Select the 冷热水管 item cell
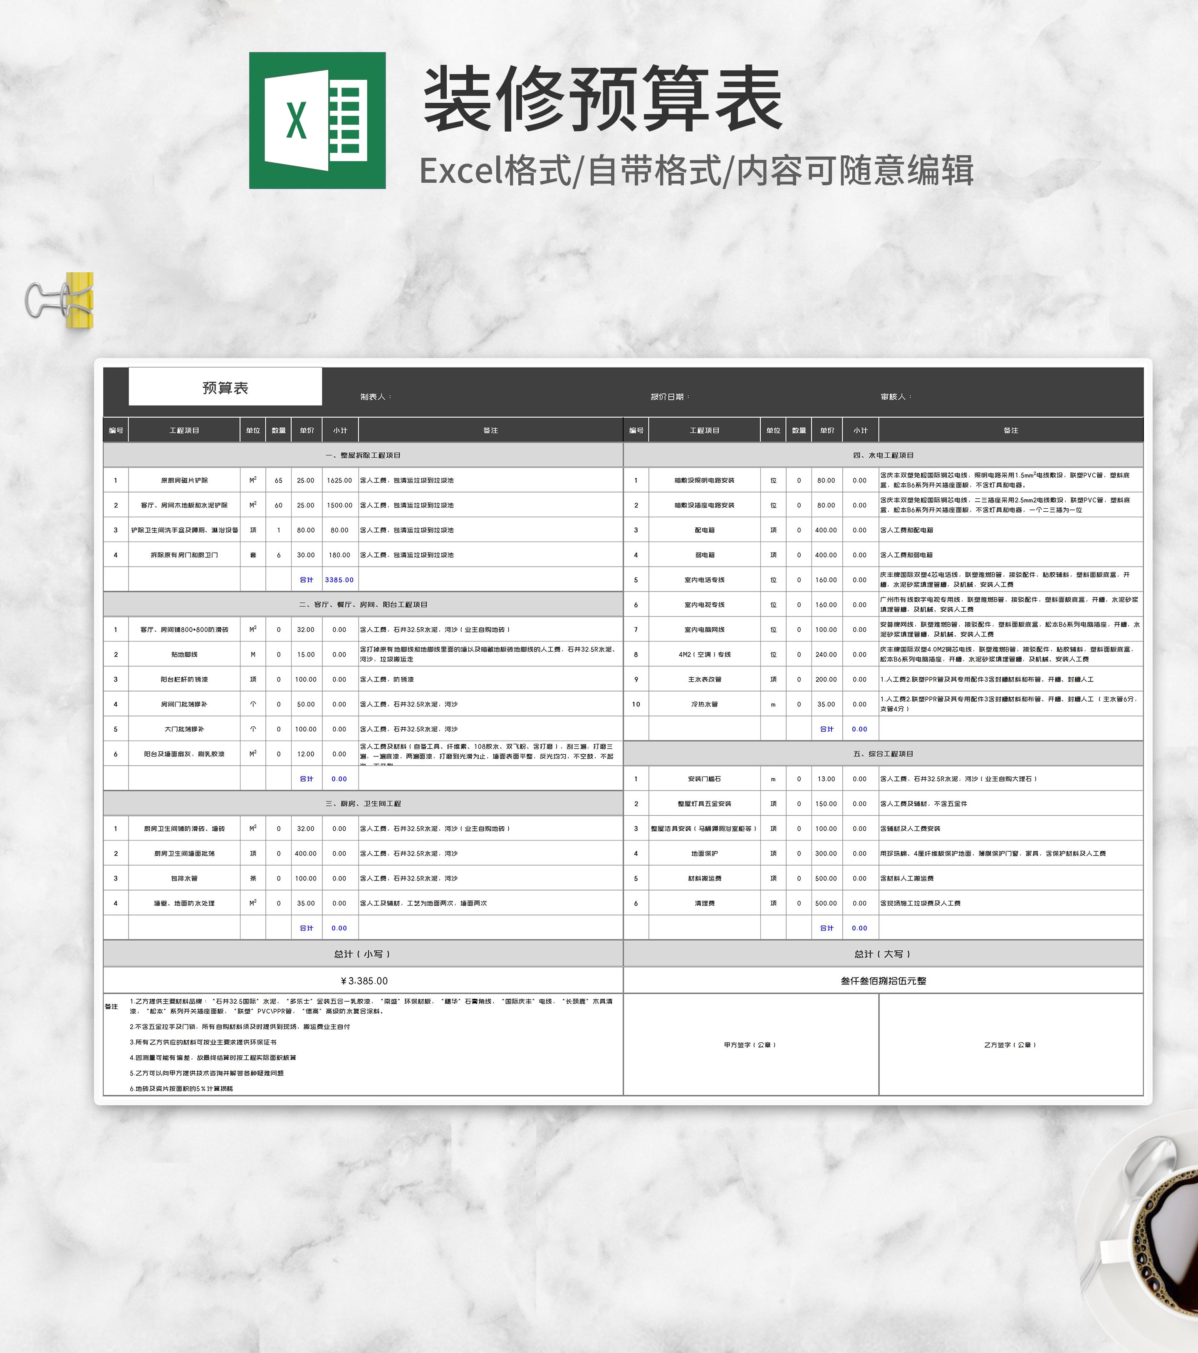This screenshot has height=1353, width=1198. (704, 704)
